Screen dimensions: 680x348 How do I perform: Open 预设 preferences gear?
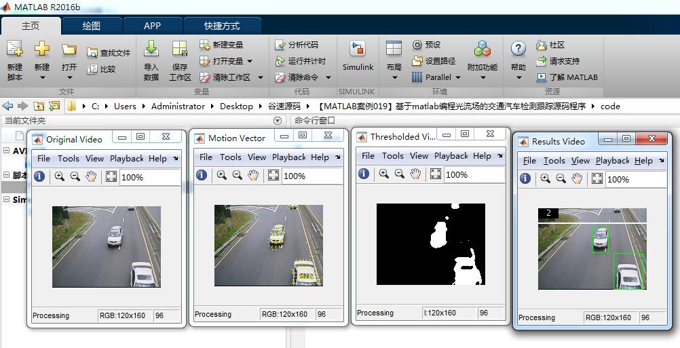pyautogui.click(x=426, y=45)
